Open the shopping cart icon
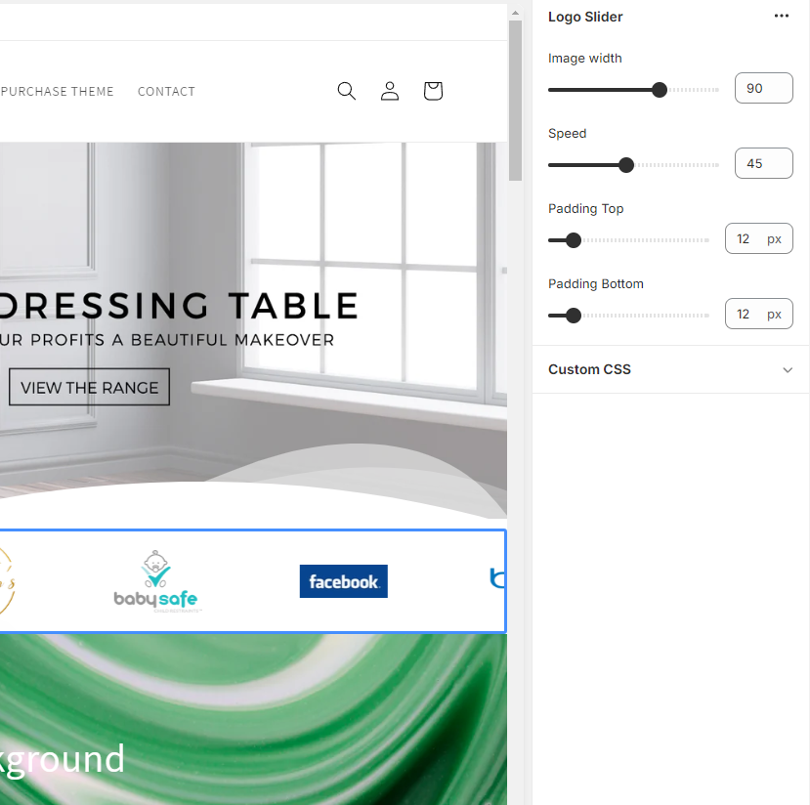This screenshot has width=810, height=805. click(x=433, y=91)
